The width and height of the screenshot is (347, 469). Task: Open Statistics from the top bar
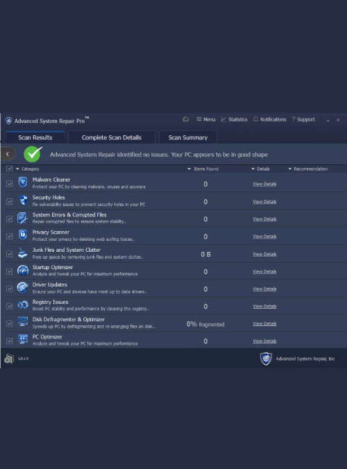point(235,119)
